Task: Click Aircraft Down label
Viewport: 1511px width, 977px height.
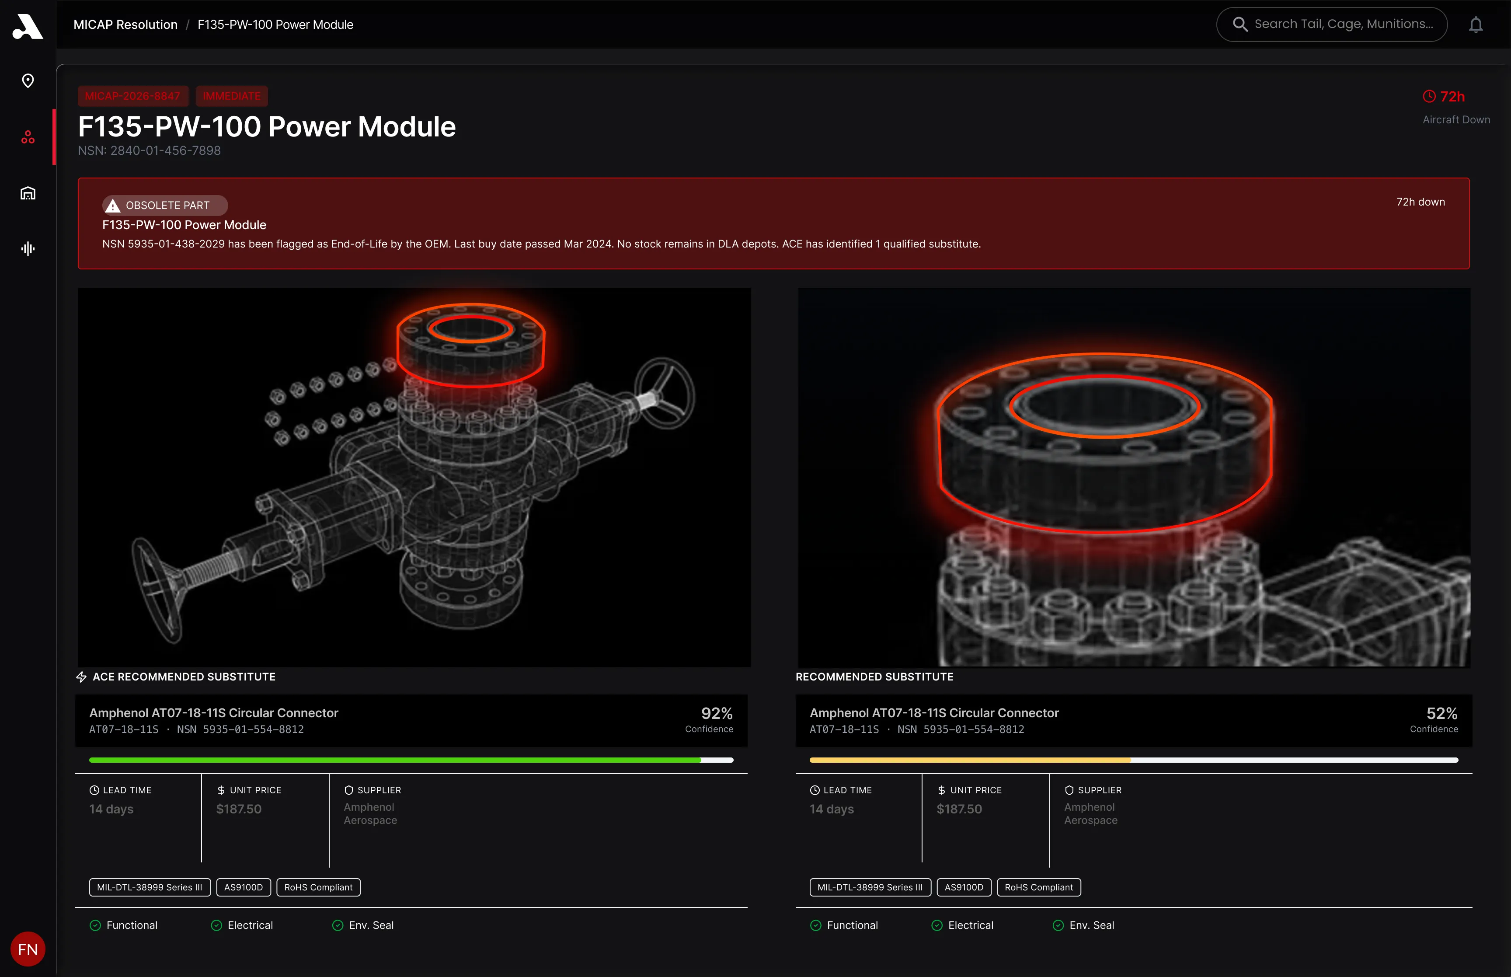Action: click(1456, 120)
